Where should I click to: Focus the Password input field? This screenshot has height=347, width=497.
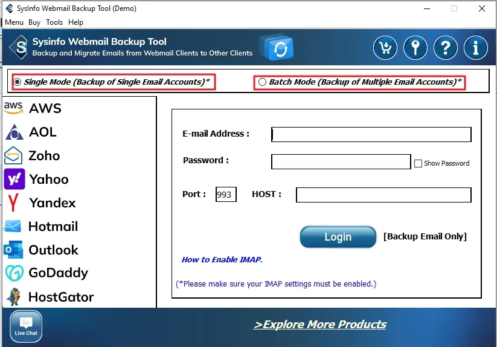point(341,162)
